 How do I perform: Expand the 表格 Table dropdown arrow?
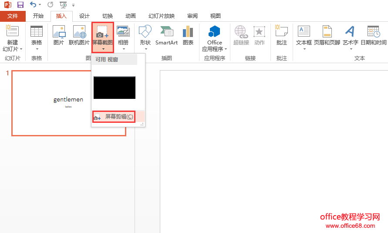(x=37, y=49)
